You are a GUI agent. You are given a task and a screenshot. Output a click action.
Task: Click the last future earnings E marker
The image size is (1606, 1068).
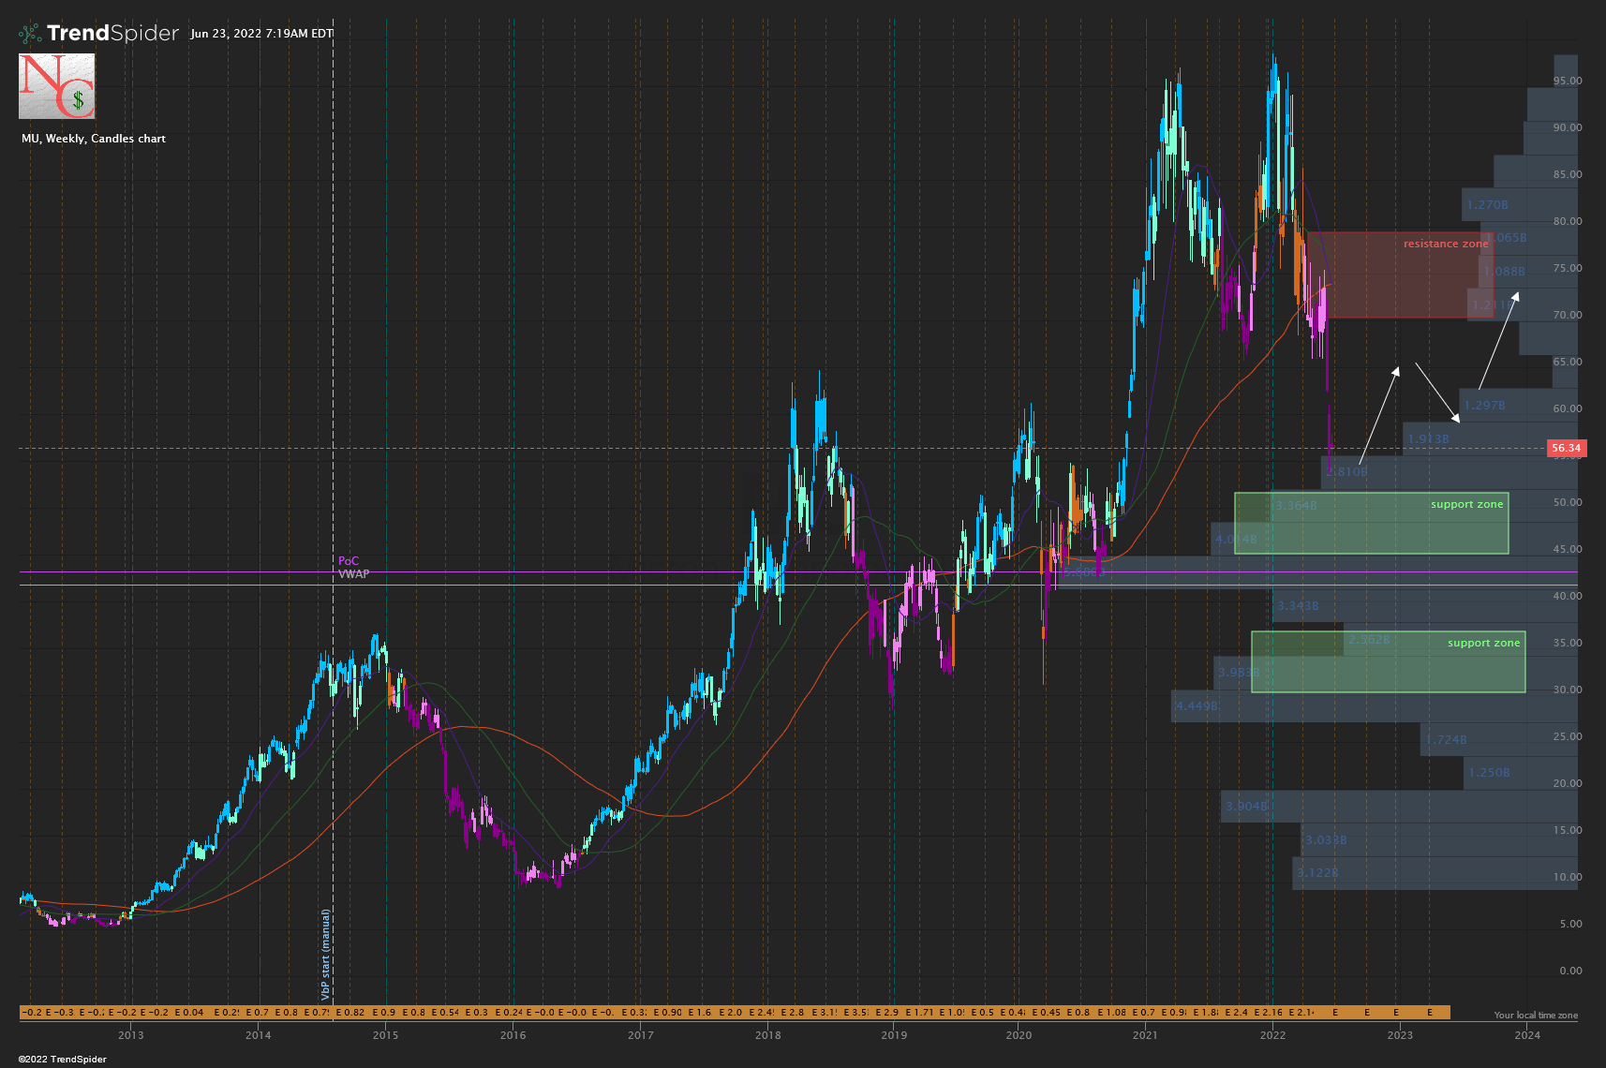click(1430, 1013)
